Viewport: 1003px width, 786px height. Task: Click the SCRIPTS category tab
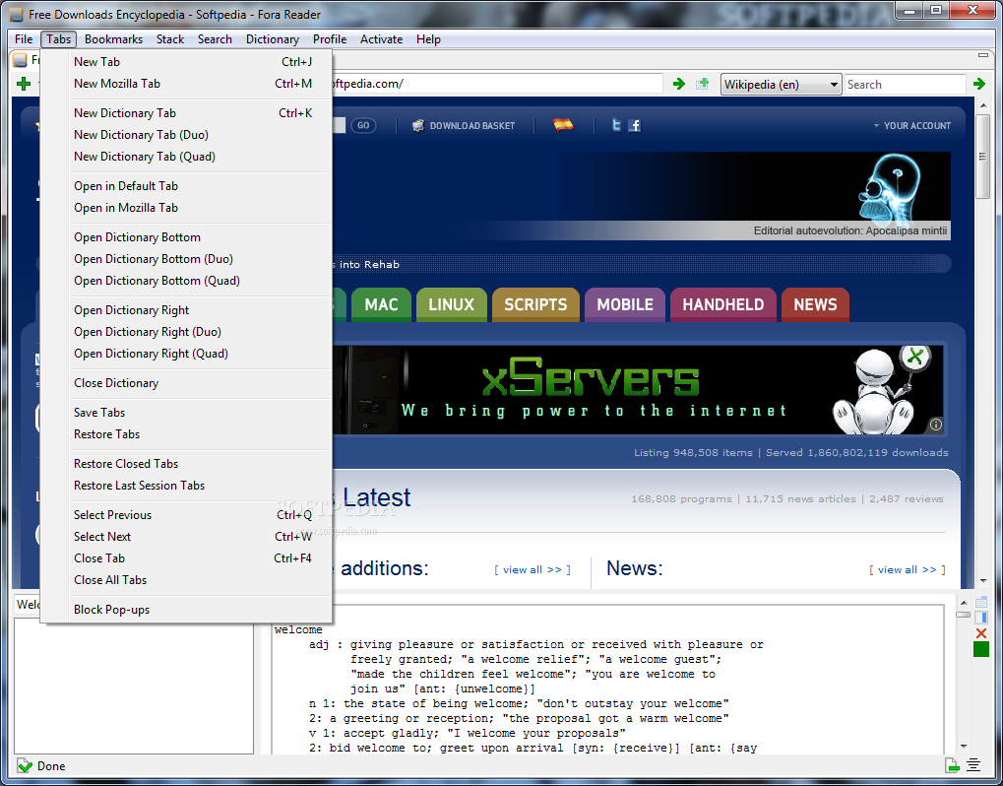535,304
